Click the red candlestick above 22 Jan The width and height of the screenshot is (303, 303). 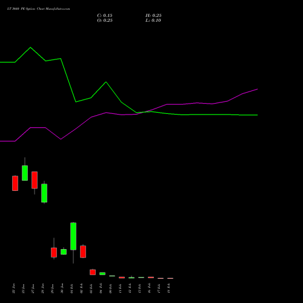15,183
